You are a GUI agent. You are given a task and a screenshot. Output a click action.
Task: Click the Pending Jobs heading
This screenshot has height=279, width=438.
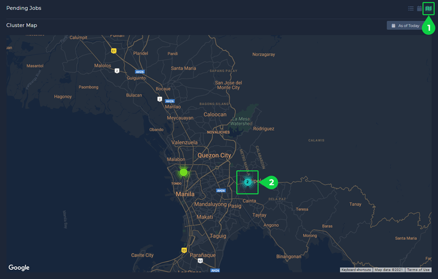coord(24,8)
